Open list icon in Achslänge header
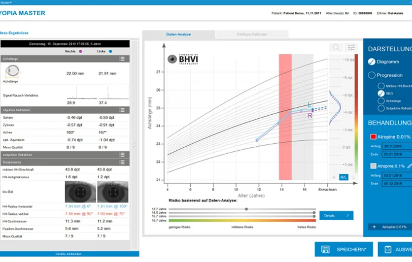412x262 pixels. click(x=122, y=59)
